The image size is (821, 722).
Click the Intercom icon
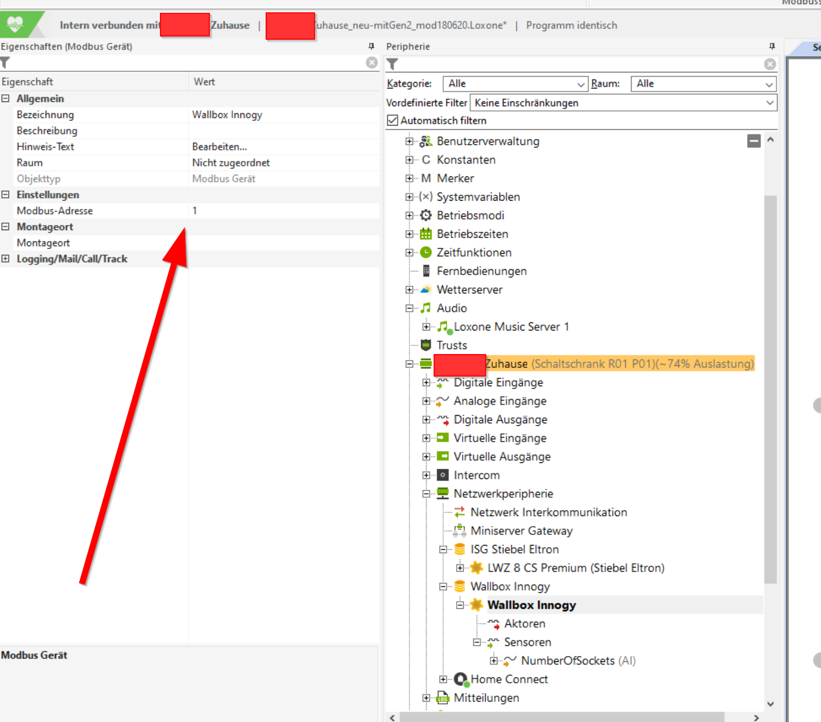[x=443, y=475]
